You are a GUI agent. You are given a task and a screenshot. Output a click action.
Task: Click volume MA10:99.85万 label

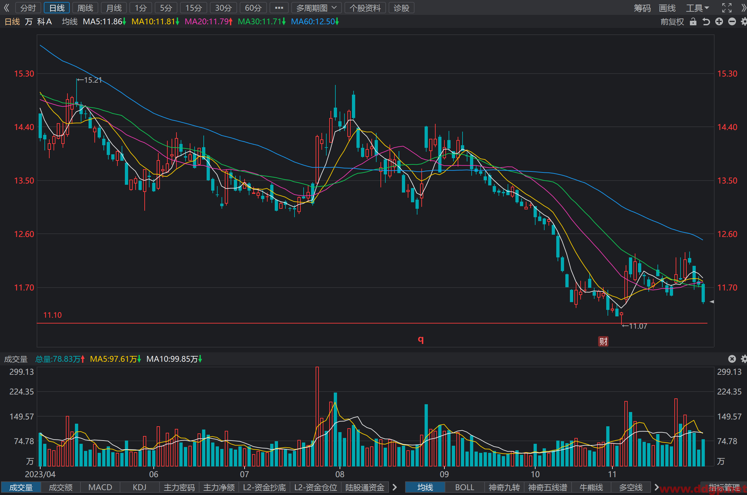pos(174,359)
